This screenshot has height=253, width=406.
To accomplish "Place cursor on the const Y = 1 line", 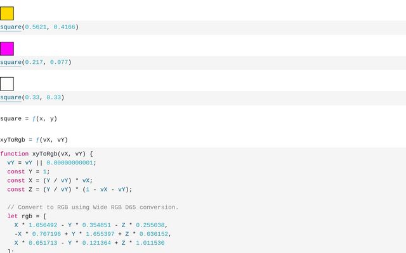I will pos(28,171).
